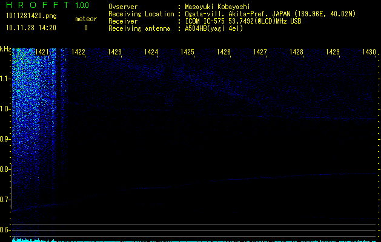
Task: Click the 1426 time axis marker
Action: [x=224, y=52]
